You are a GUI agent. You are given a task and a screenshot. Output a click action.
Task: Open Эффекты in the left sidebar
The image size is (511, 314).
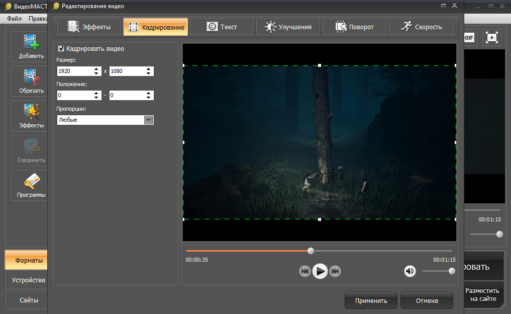pyautogui.click(x=31, y=116)
